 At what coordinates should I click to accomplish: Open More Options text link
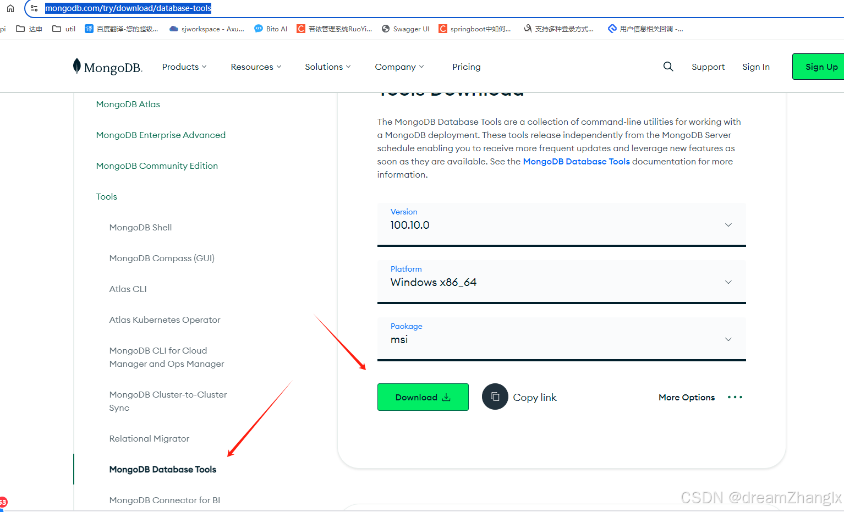(687, 397)
